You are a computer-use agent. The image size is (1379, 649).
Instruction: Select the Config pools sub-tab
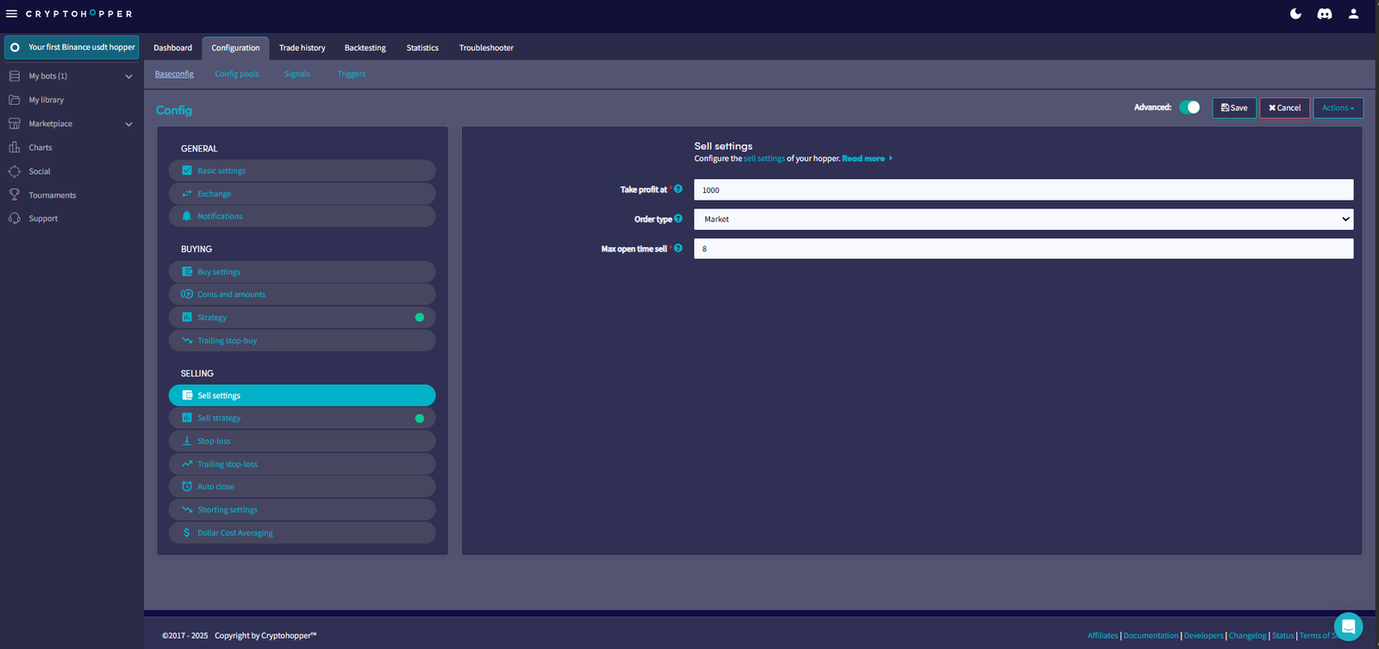click(x=237, y=74)
